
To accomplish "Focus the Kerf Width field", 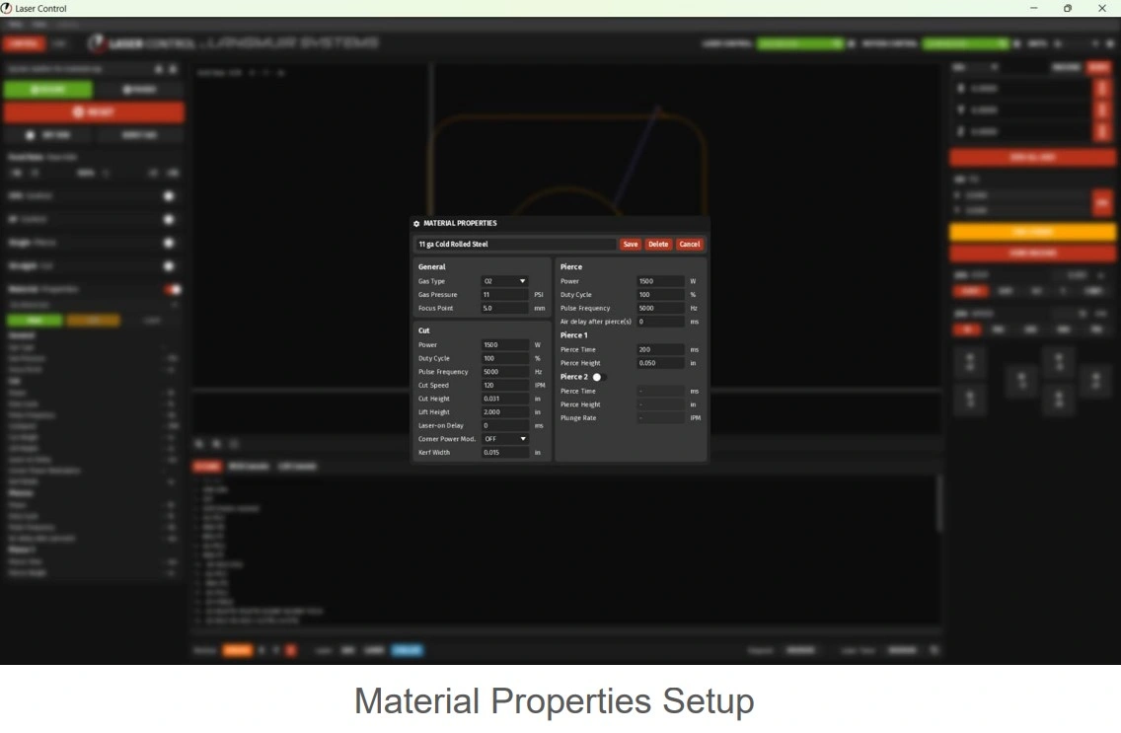I will click(504, 453).
